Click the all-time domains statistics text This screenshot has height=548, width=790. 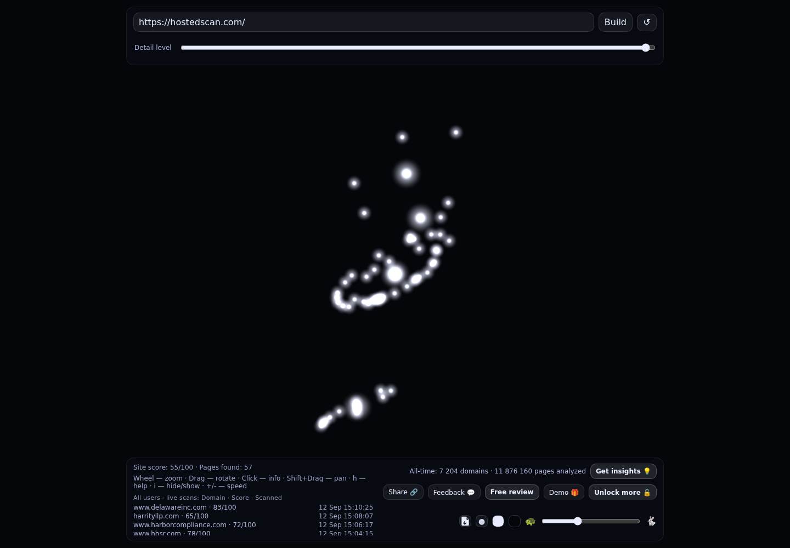point(498,471)
